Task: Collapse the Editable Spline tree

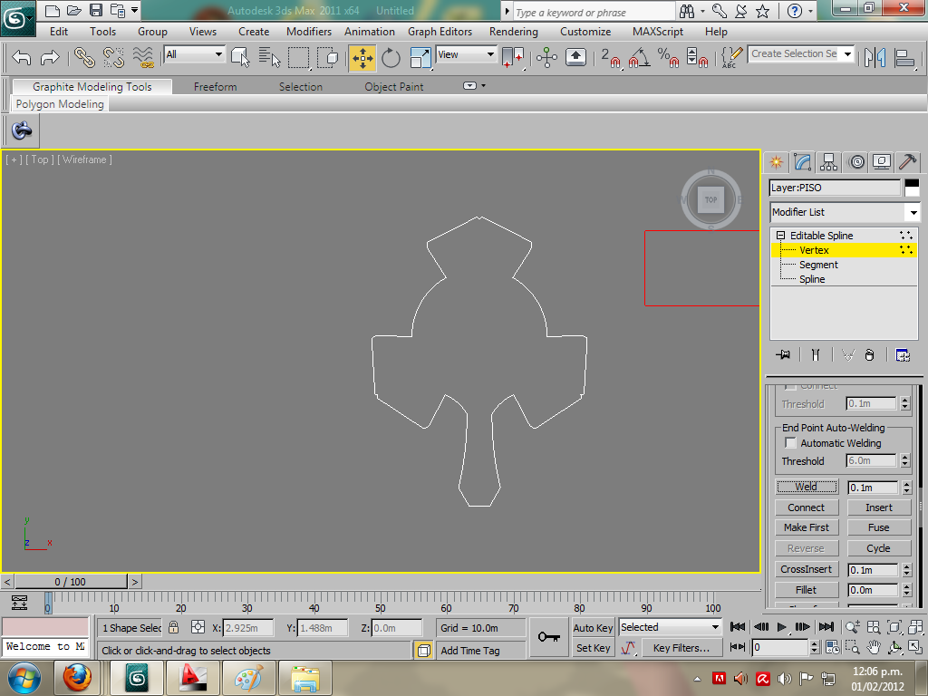Action: point(780,235)
